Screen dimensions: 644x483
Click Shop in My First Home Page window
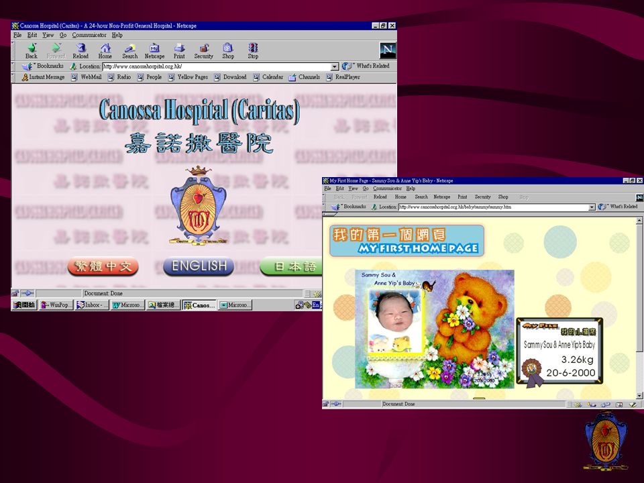[503, 197]
